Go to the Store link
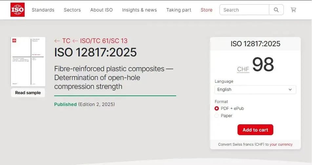The width and height of the screenshot is (312, 165). 206,10
